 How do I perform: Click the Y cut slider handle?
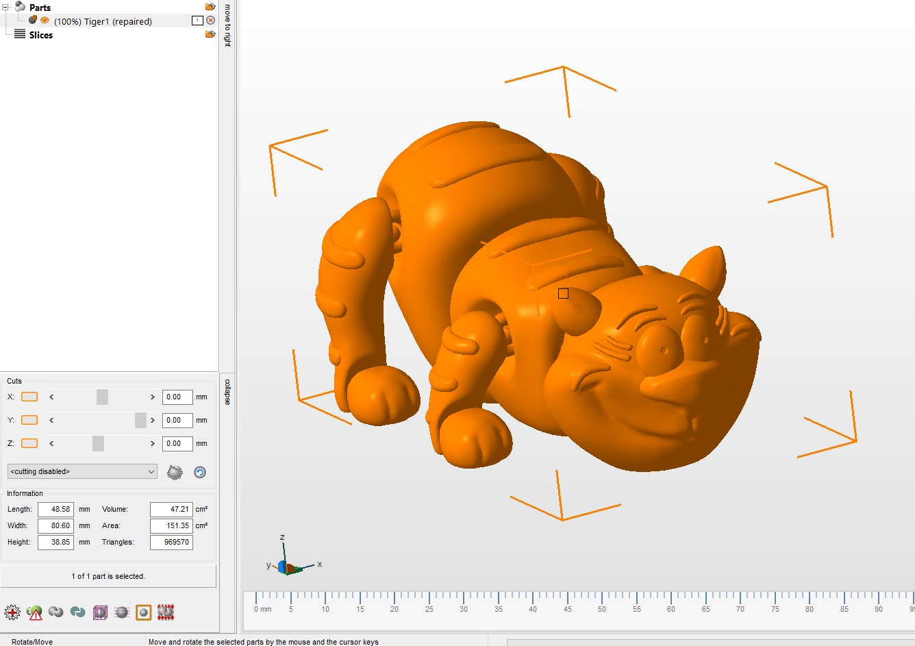(140, 420)
